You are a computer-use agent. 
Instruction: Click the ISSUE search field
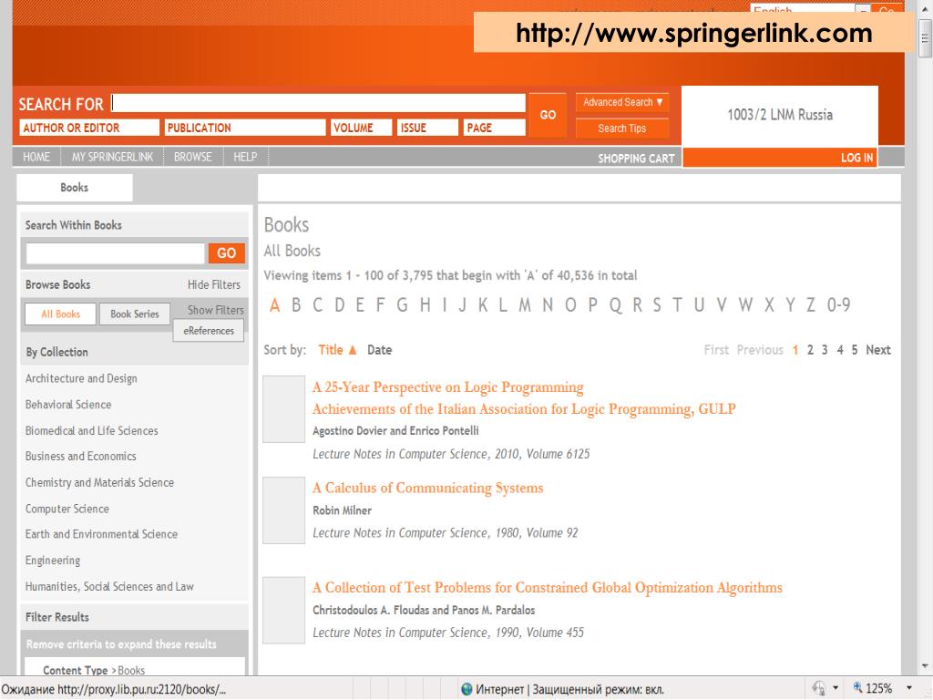pyautogui.click(x=427, y=128)
